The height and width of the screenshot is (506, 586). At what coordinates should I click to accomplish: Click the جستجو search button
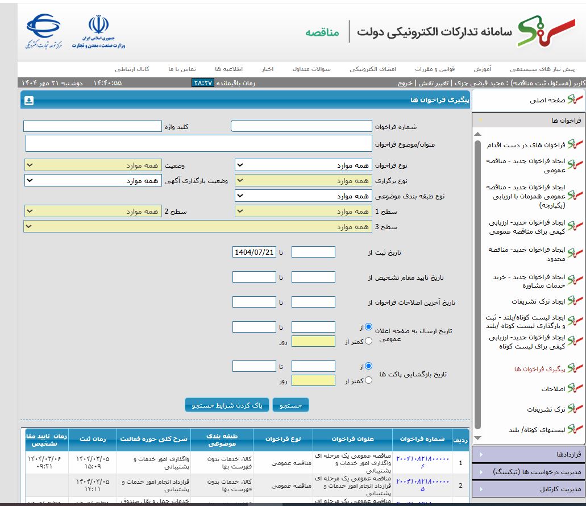[x=290, y=405]
